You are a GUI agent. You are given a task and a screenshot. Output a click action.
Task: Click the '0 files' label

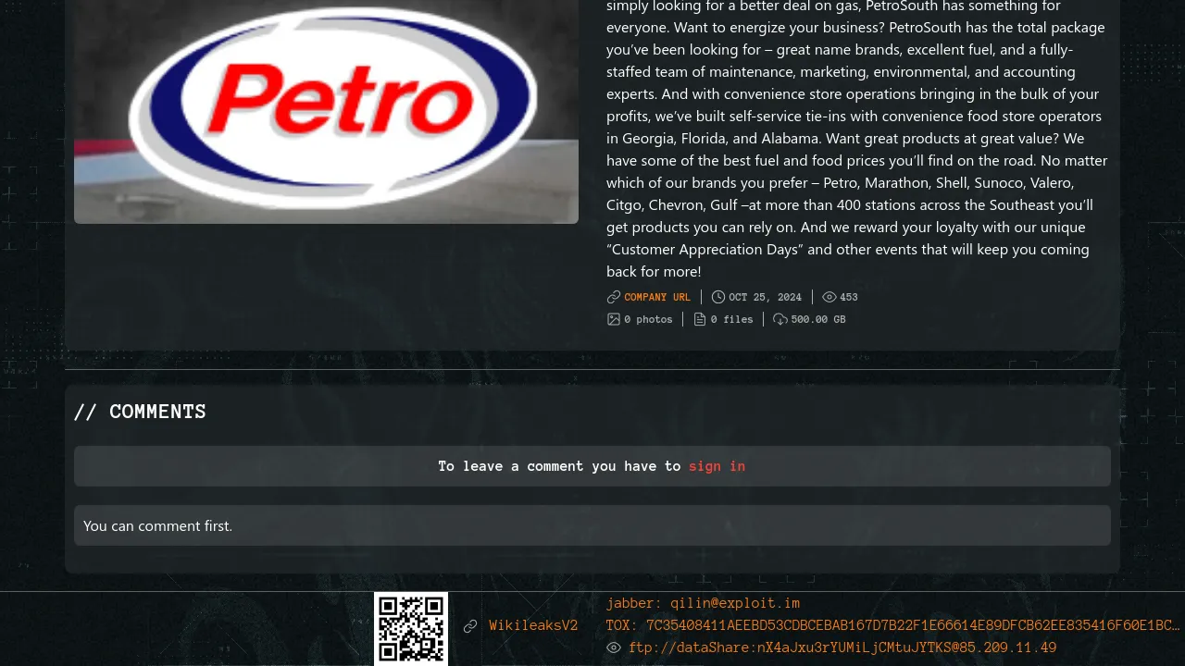[x=731, y=319]
